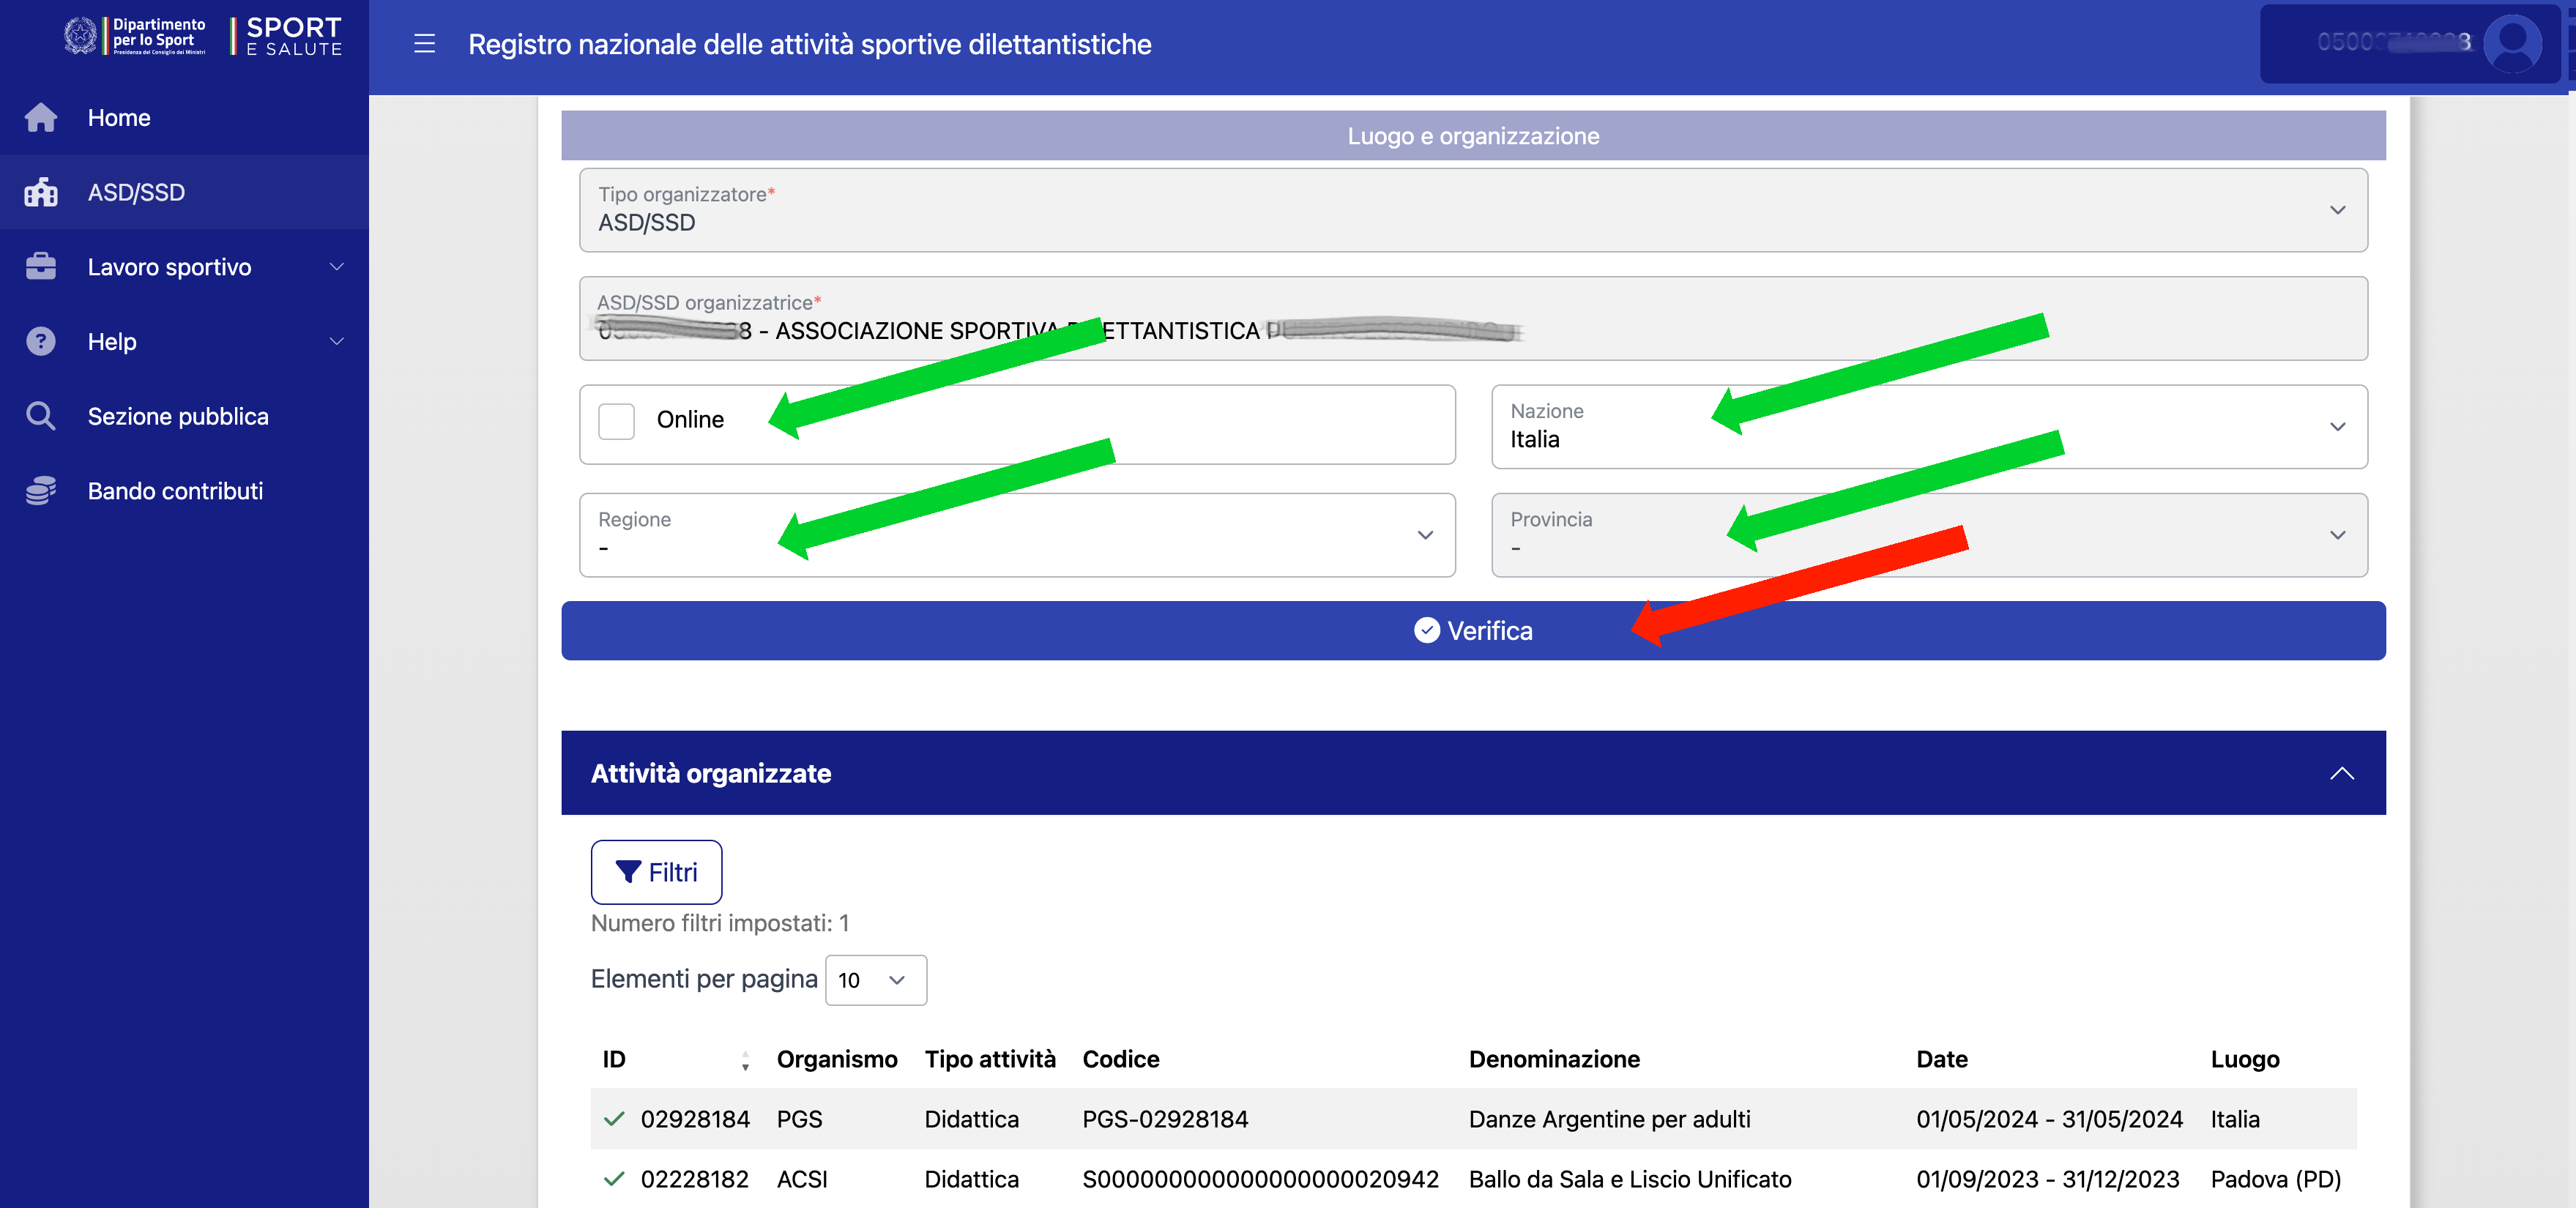This screenshot has width=2576, height=1208.
Task: Click the Lavoro sportivo briefcase icon
Action: point(41,267)
